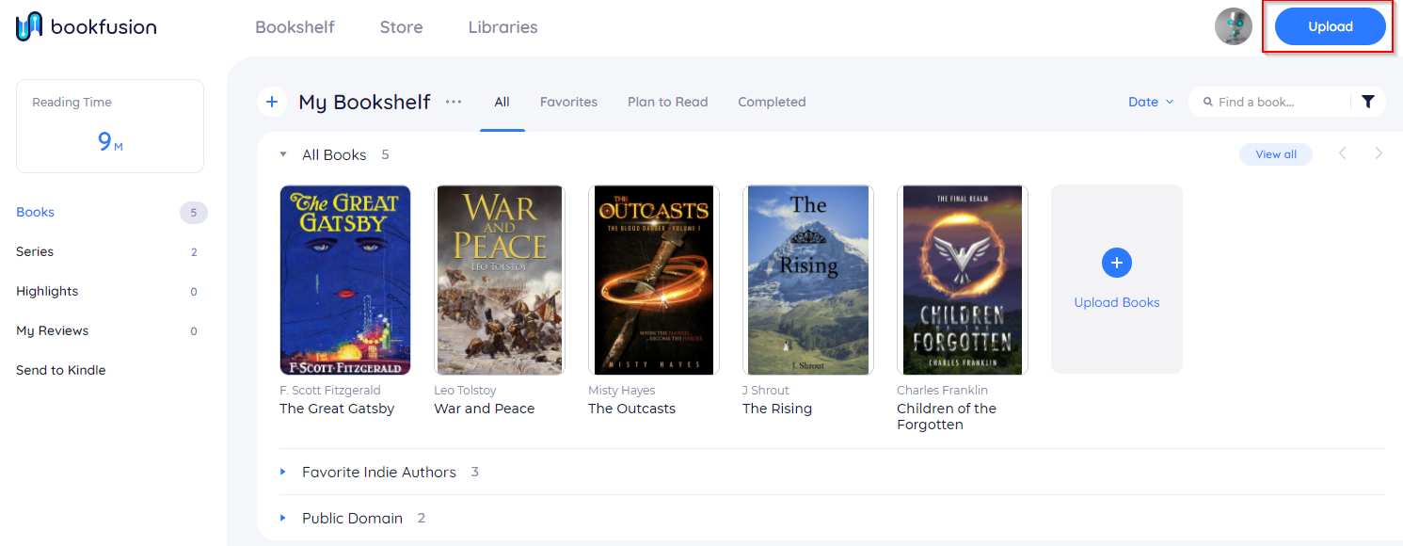This screenshot has width=1403, height=546.
Task: Click the Reading Time card
Action: pos(110,126)
